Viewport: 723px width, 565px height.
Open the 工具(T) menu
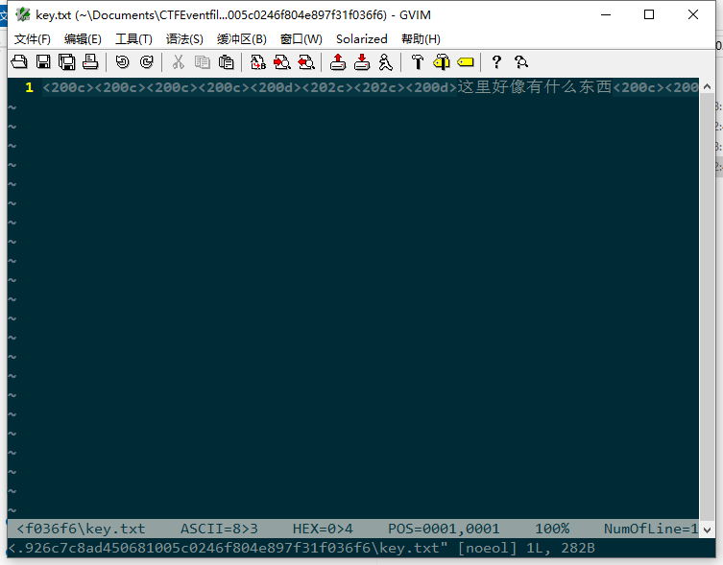(133, 39)
